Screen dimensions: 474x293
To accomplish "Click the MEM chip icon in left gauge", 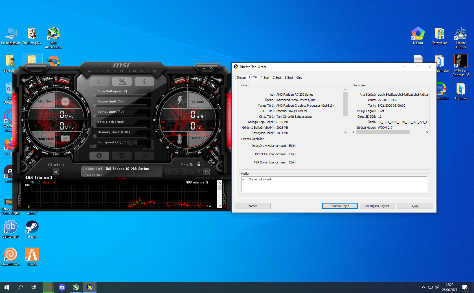I will (x=65, y=138).
